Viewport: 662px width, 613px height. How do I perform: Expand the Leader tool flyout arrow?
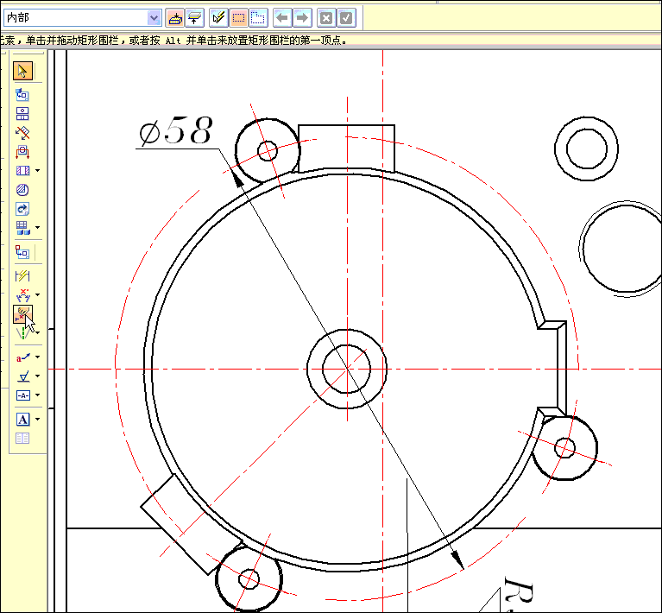[38, 357]
